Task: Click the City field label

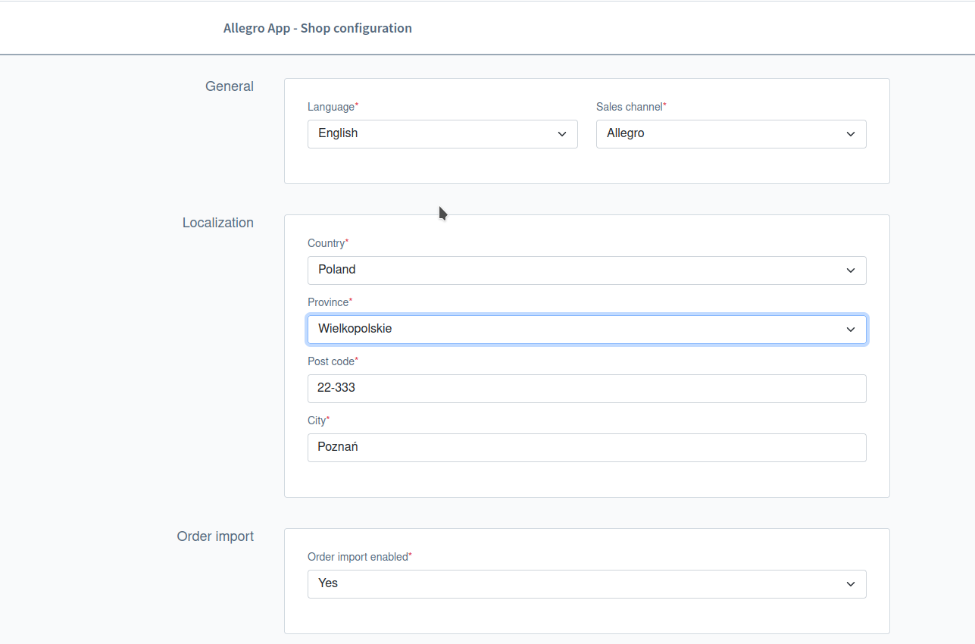Action: [x=319, y=420]
